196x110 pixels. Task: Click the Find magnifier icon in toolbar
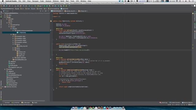coord(24,6)
